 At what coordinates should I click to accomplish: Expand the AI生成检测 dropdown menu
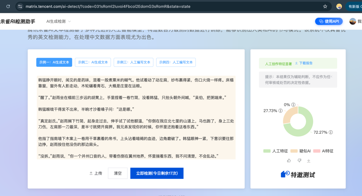pyautogui.click(x=58, y=21)
